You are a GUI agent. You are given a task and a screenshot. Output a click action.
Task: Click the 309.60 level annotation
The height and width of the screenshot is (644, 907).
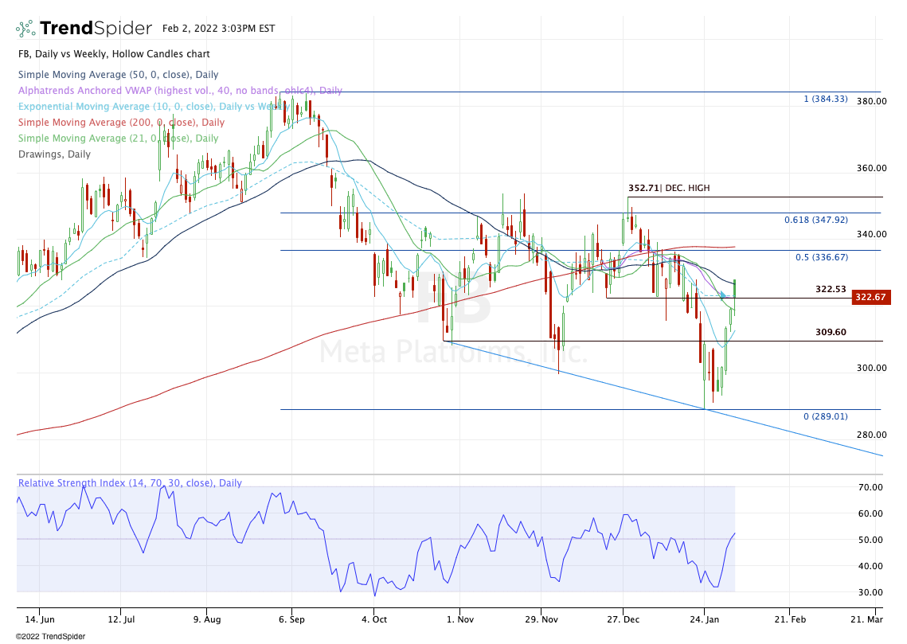tap(831, 332)
